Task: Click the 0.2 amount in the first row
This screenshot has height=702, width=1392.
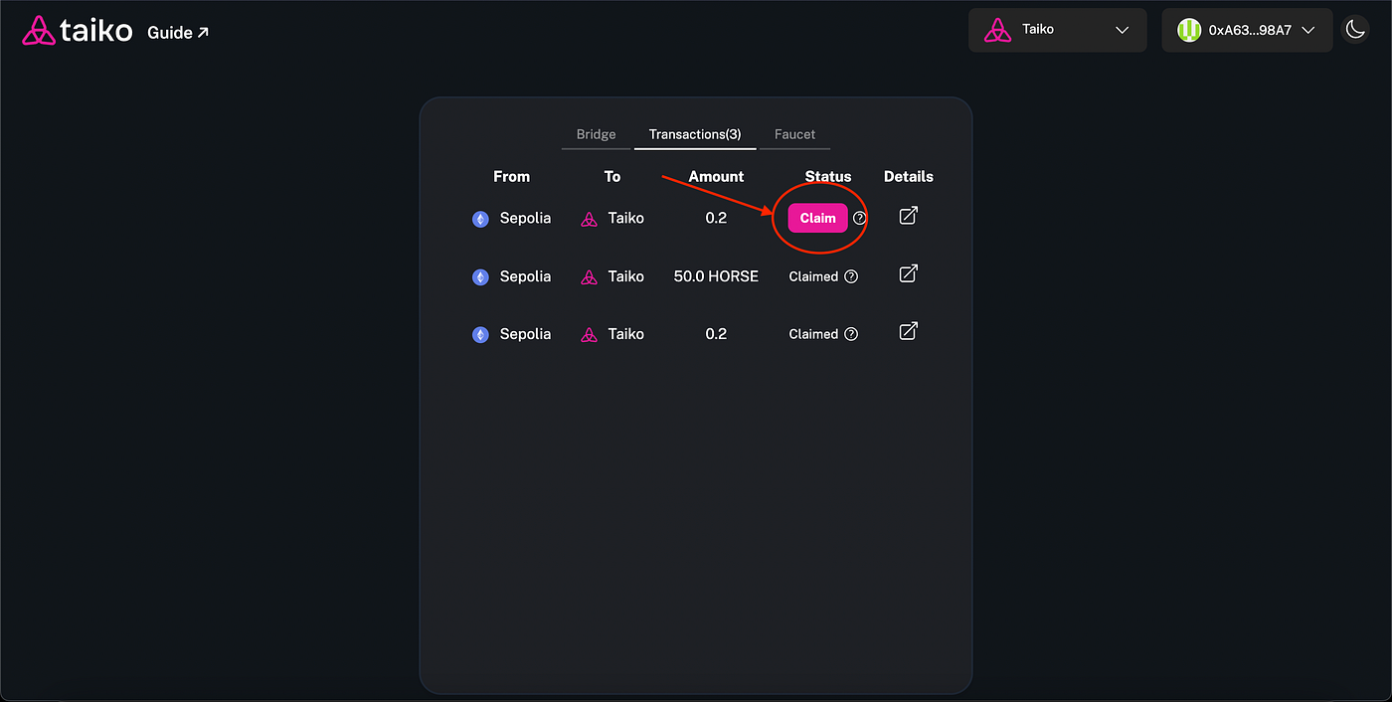Action: [x=716, y=218]
